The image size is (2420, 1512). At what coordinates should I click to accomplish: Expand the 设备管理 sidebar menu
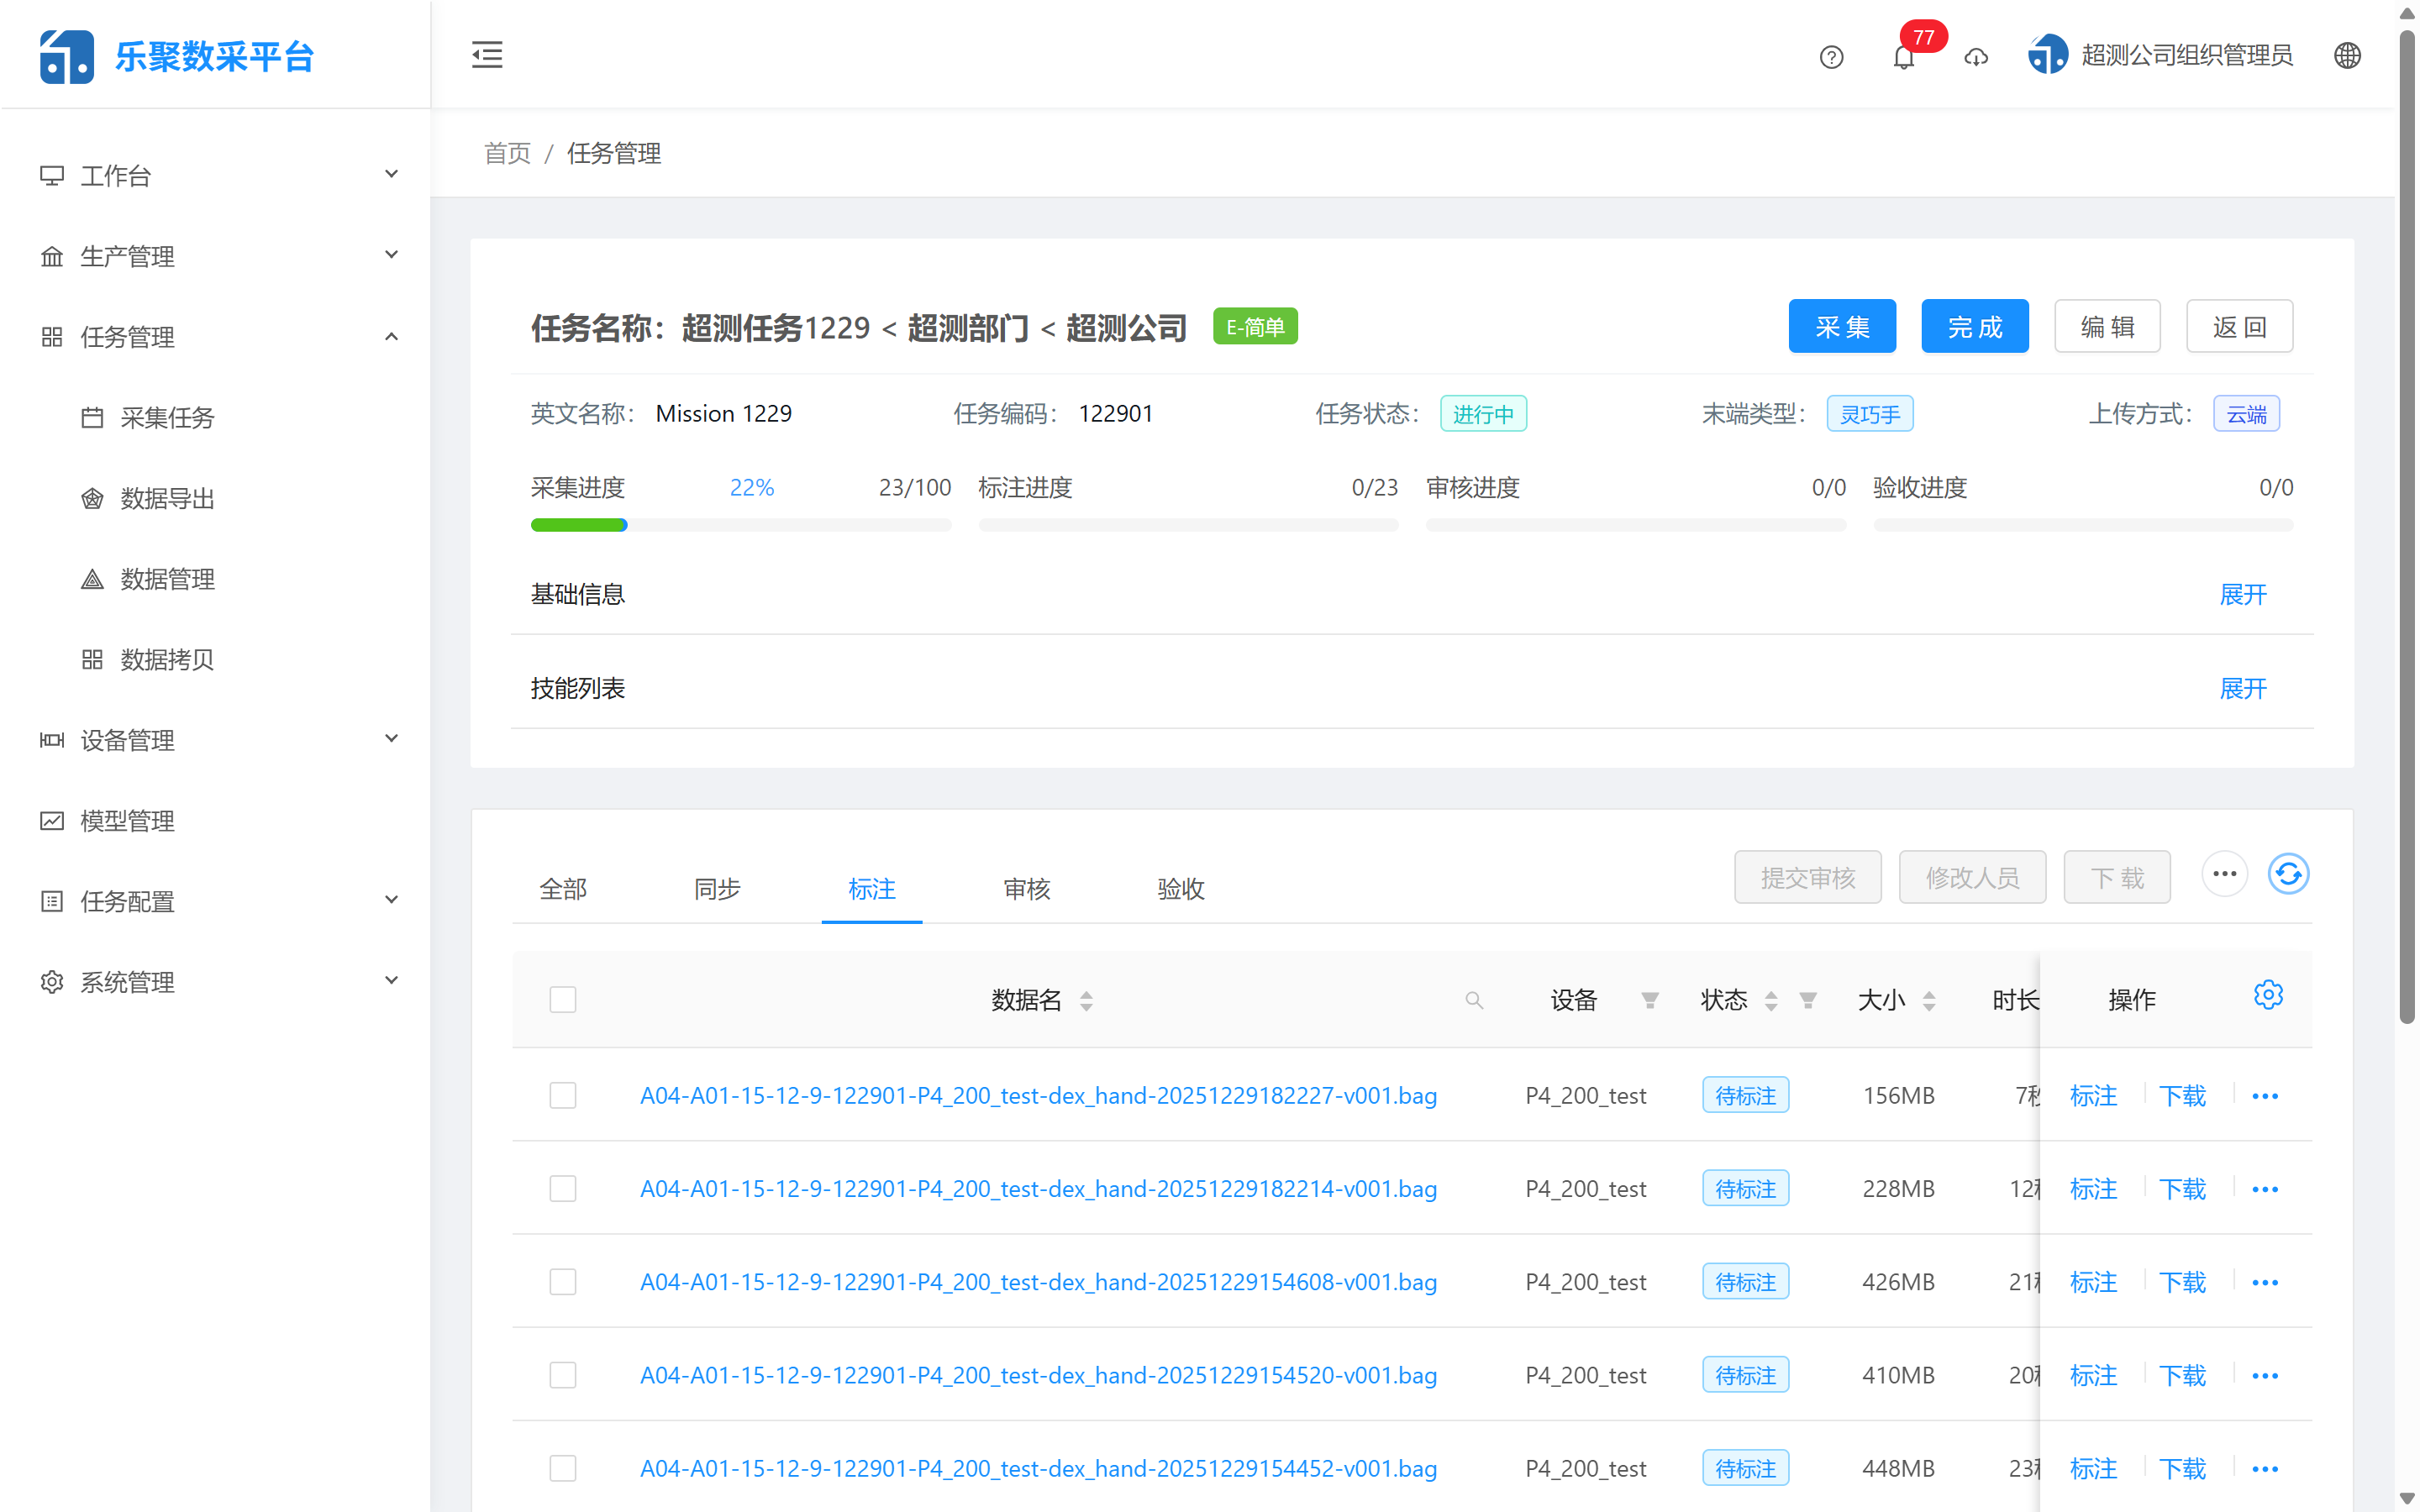[125, 740]
